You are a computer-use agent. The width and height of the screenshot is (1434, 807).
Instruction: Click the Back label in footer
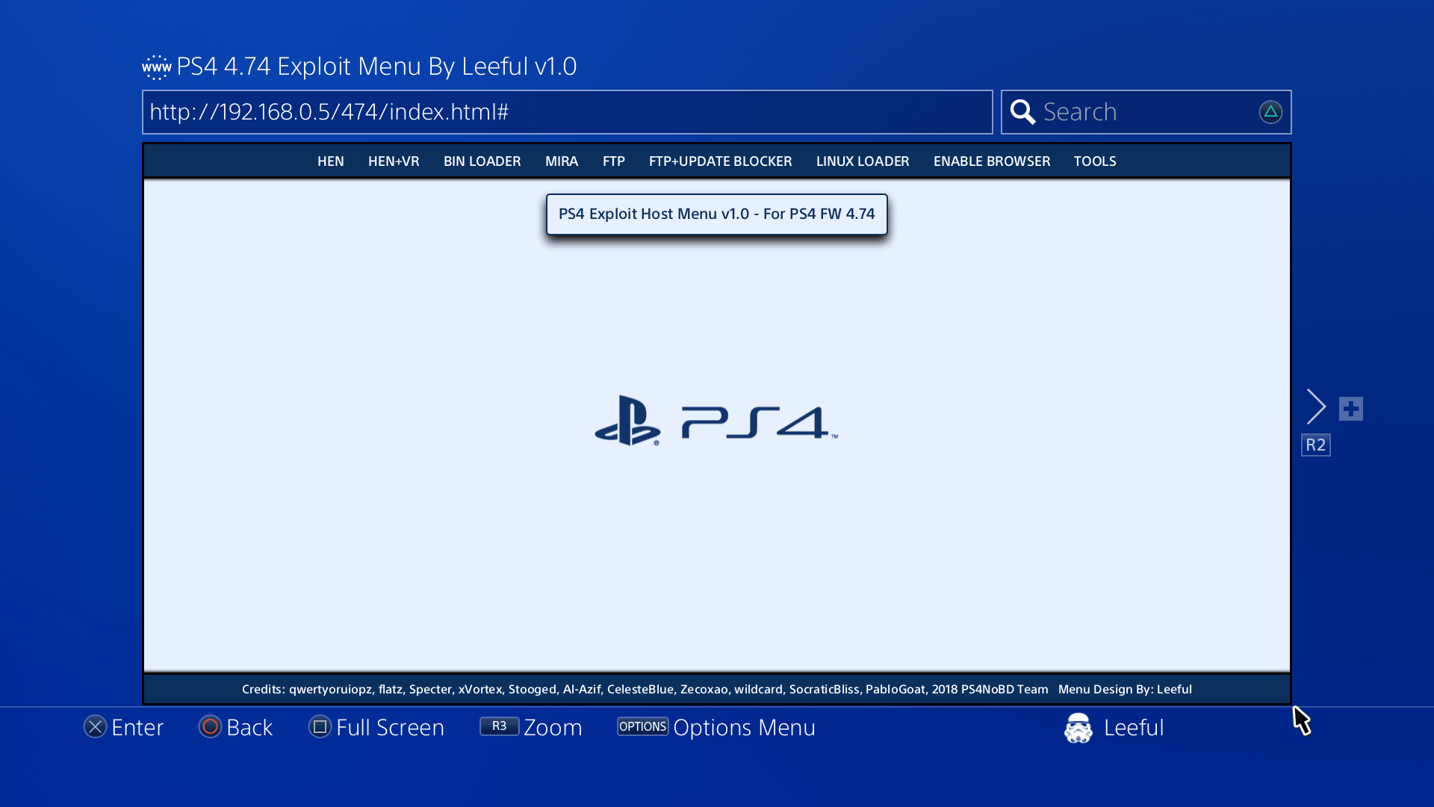pyautogui.click(x=249, y=728)
